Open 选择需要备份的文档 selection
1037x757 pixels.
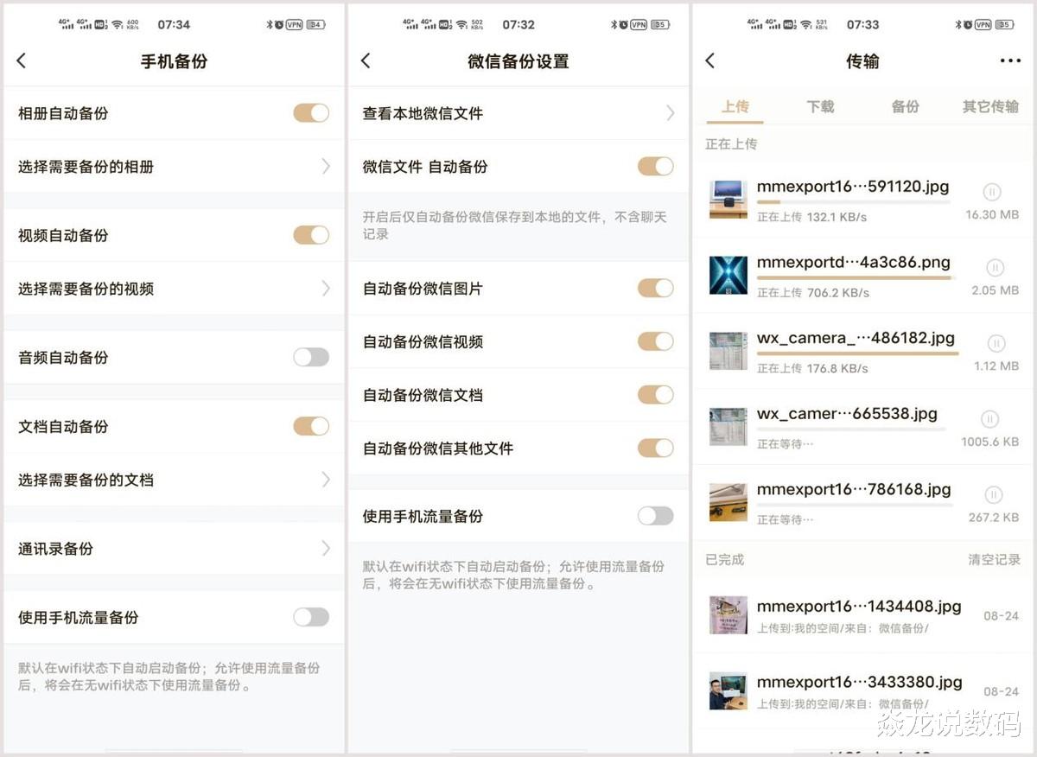coord(326,479)
